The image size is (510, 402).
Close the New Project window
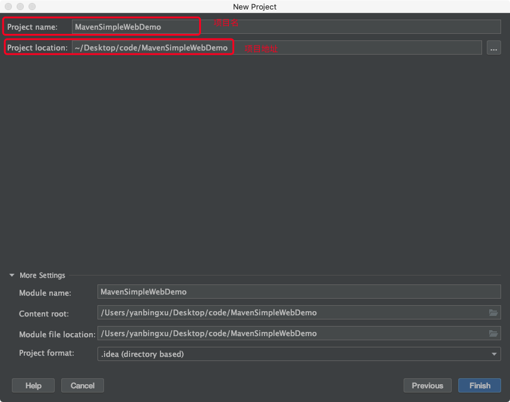click(x=8, y=7)
